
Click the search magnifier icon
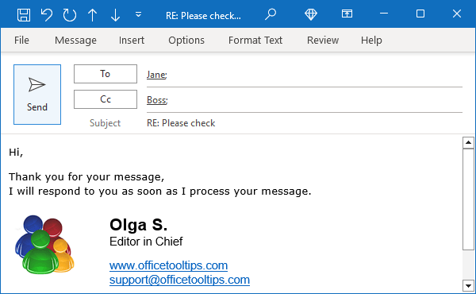[x=271, y=14]
